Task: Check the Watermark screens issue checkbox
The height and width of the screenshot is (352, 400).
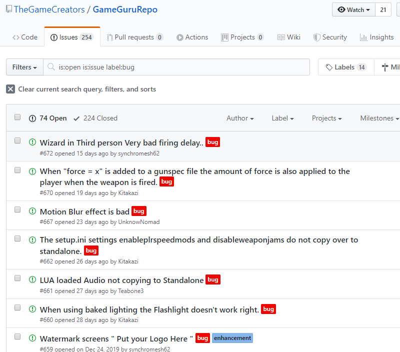Action: coord(17,336)
